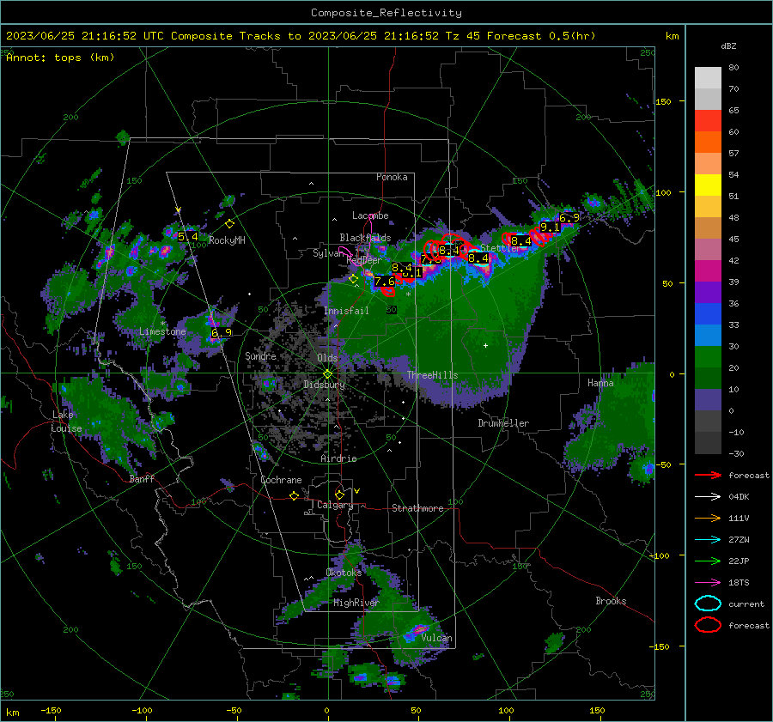This screenshot has height=722, width=773.
Task: Click the Stettler town label
Action: (x=501, y=248)
